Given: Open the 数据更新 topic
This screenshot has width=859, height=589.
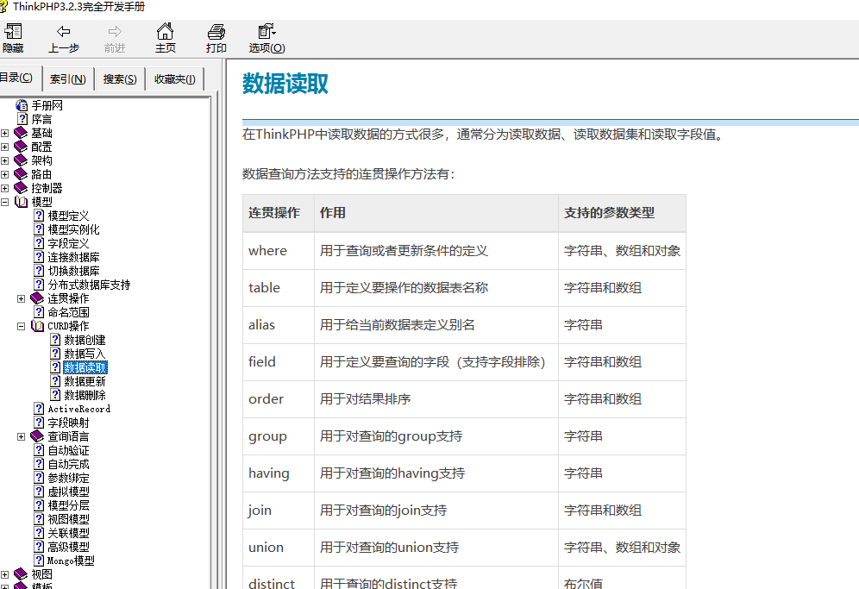Looking at the screenshot, I should point(85,381).
